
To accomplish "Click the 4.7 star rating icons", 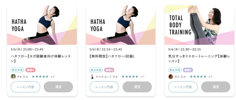I will pos(130,77).
